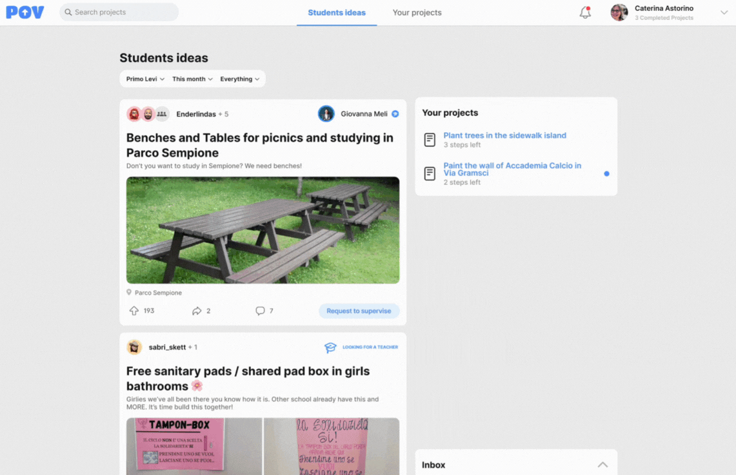Open the Everything category filter
Screen dimensions: 736x475
coord(240,79)
